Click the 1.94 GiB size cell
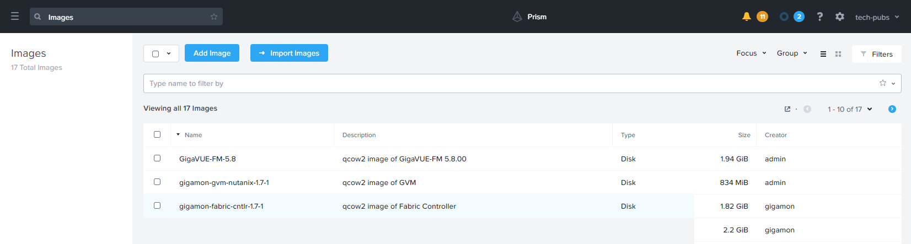 [734, 159]
